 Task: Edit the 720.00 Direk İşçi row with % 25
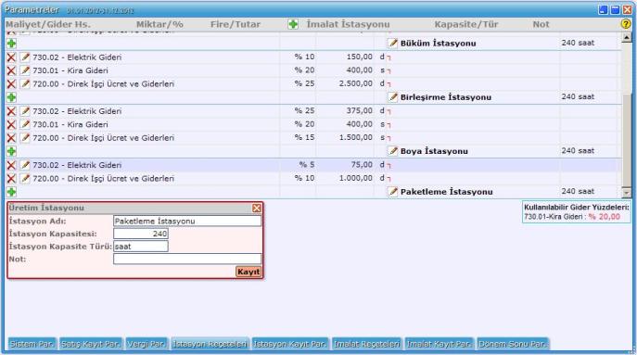(25, 84)
